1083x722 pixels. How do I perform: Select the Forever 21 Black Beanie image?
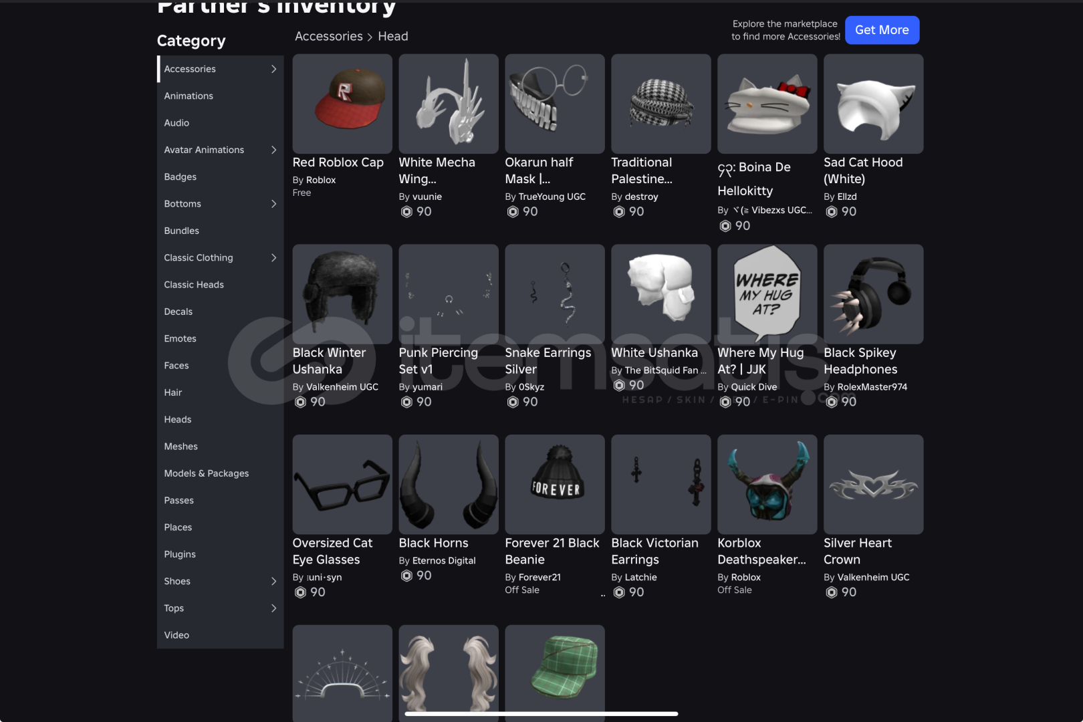click(x=554, y=485)
